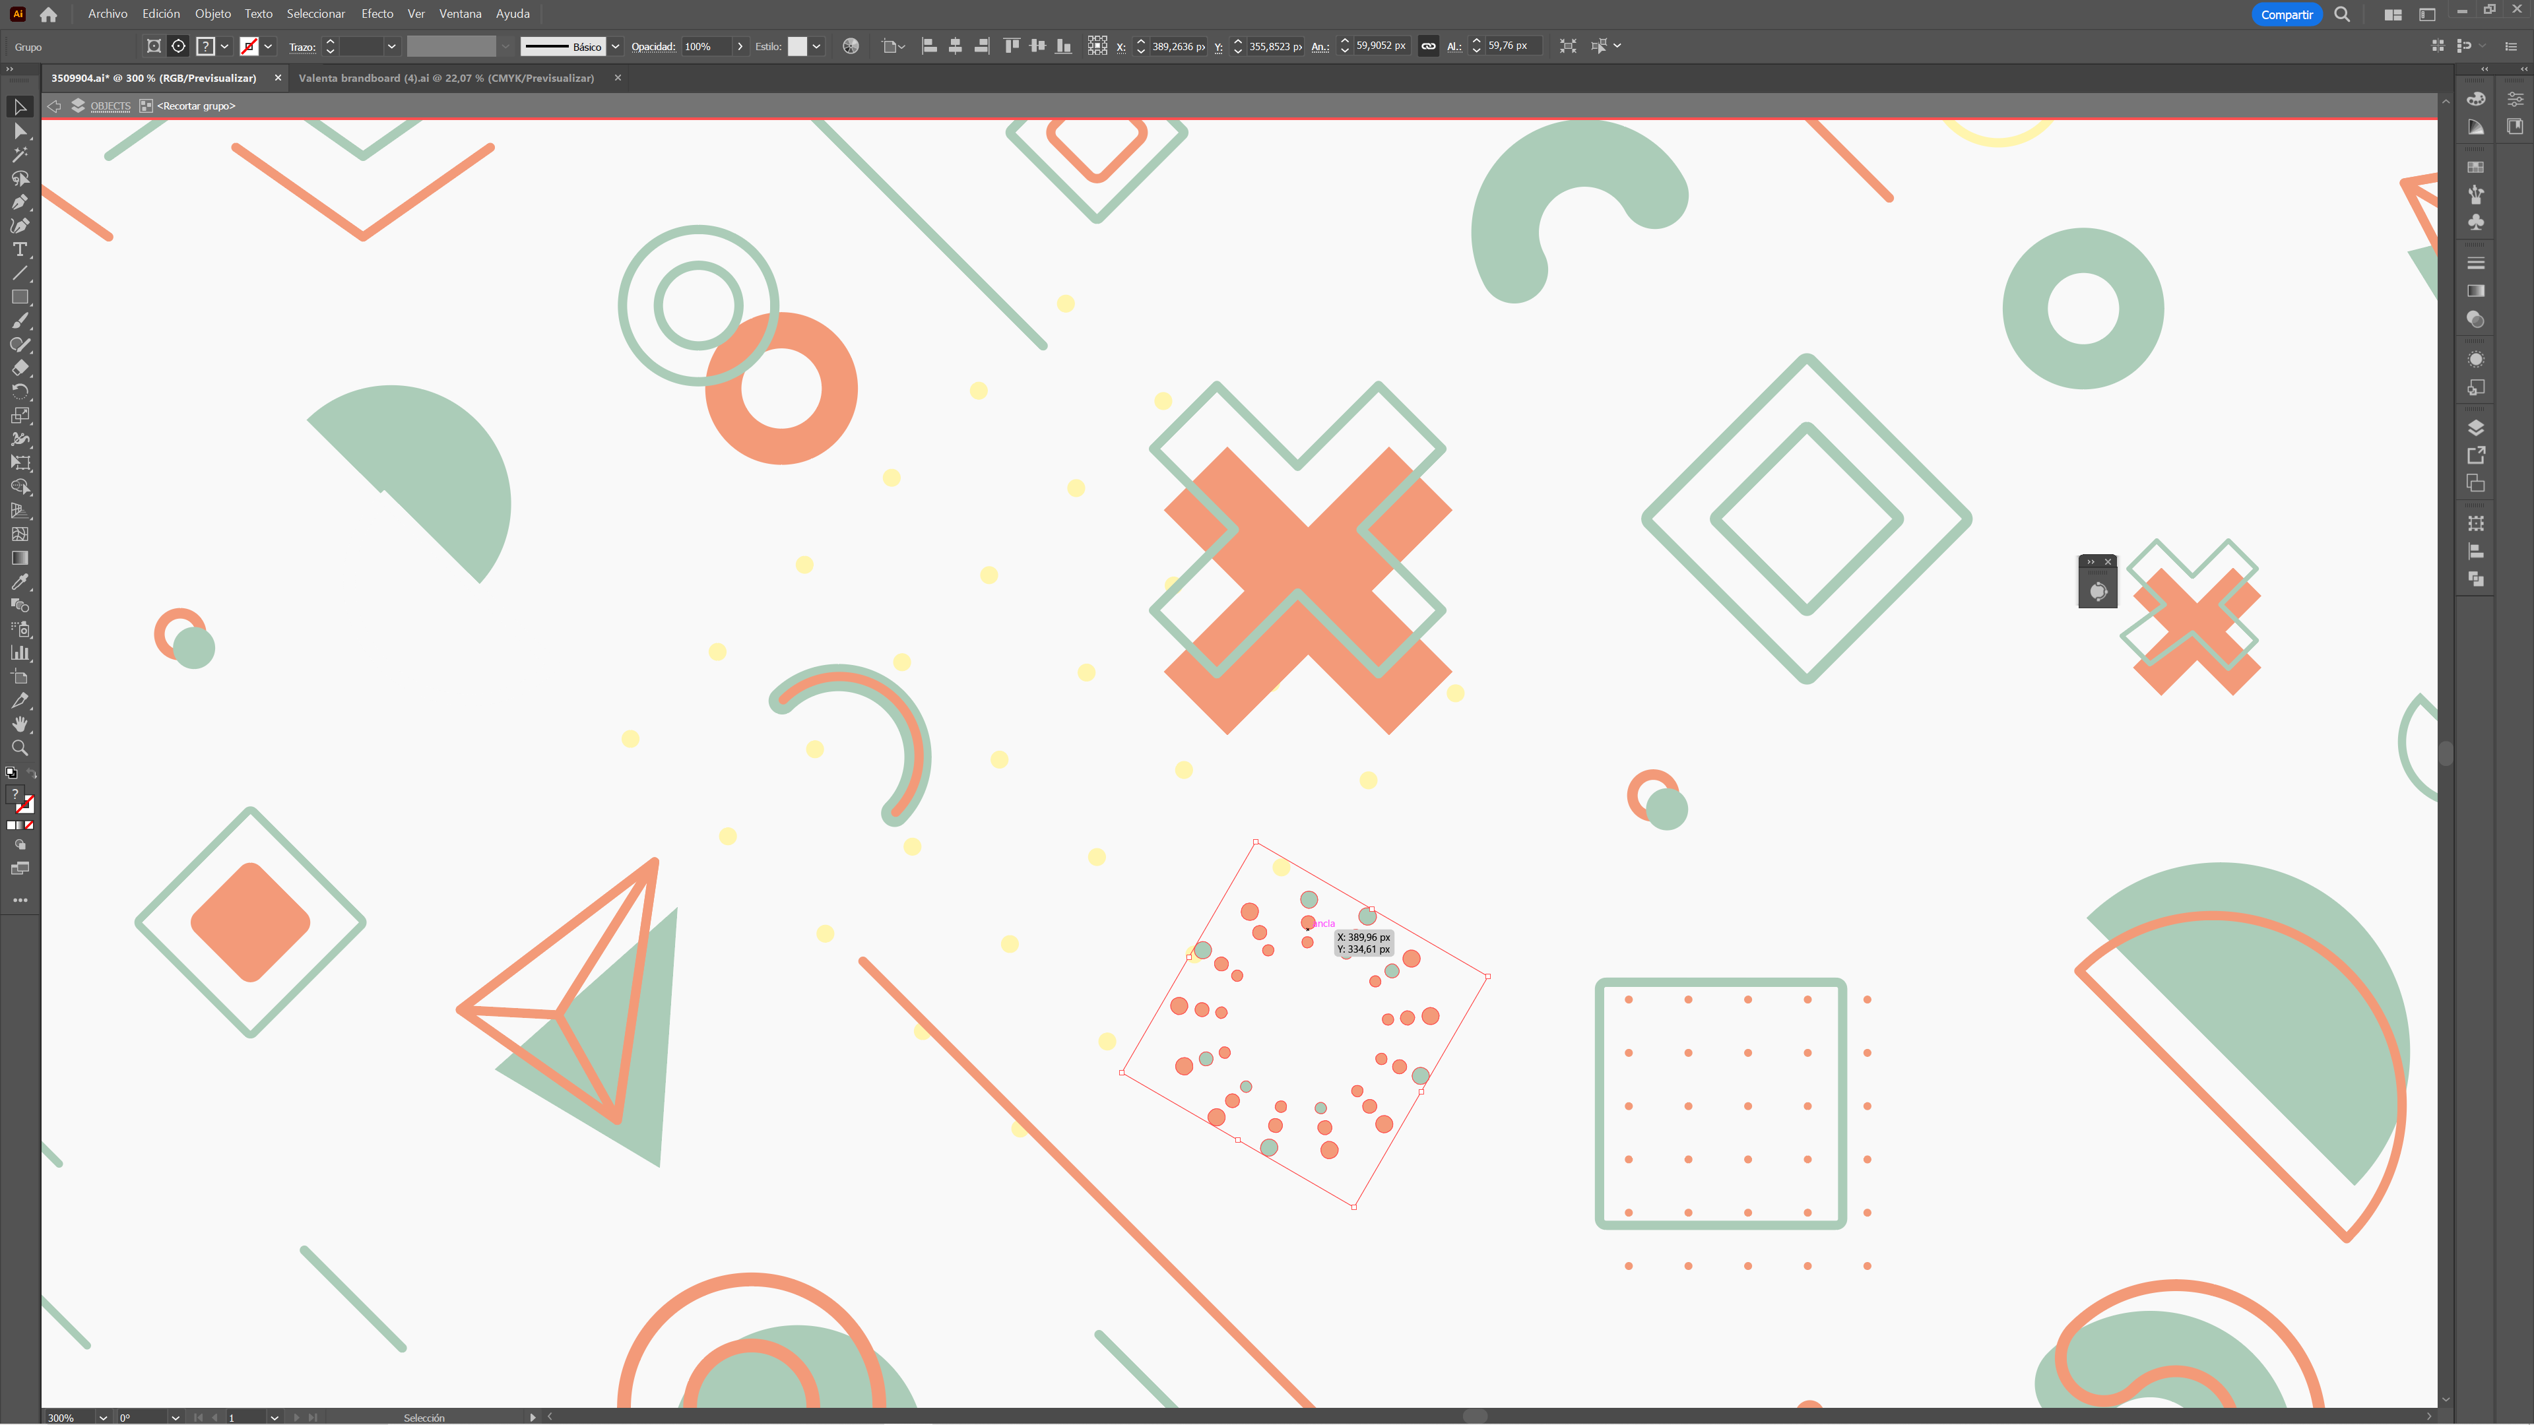Toggle Isolate Selected Object button
The image size is (2534, 1425).
click(1568, 46)
